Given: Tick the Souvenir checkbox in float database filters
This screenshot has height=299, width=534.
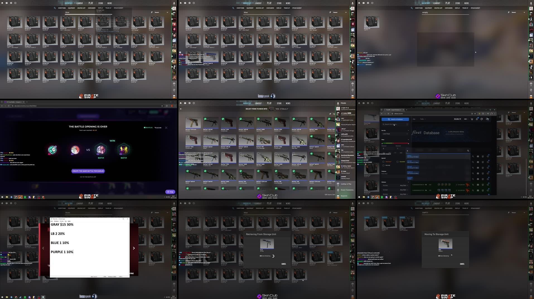Looking at the screenshot, I should click(x=397, y=162).
